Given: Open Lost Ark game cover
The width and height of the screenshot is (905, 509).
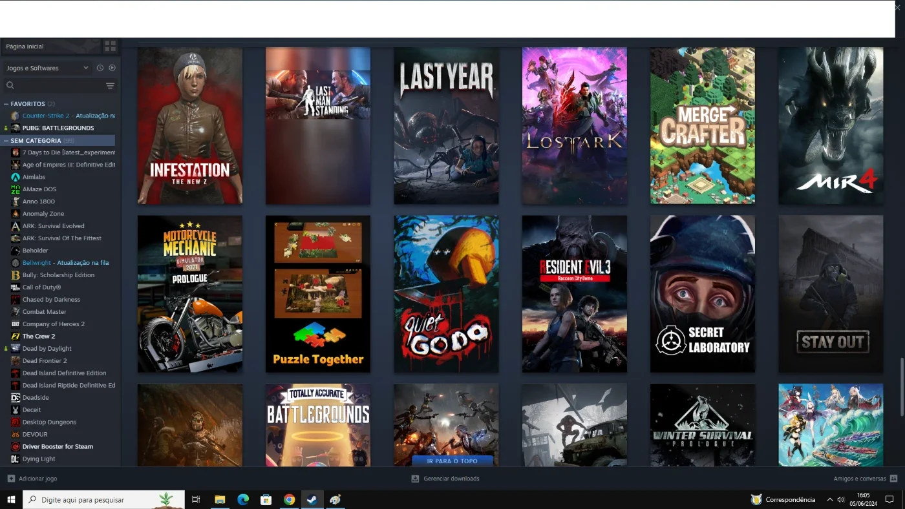Looking at the screenshot, I should tap(575, 126).
